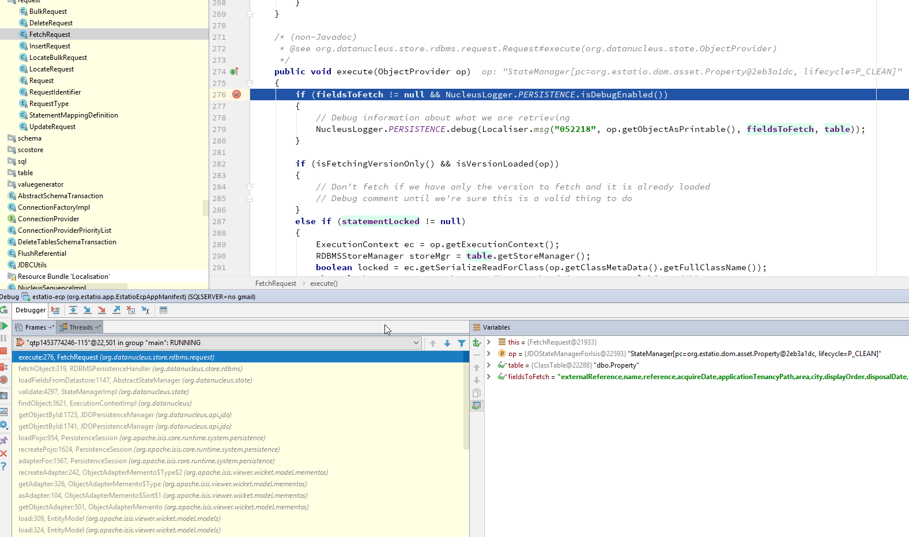Select the Debugger tab

coord(31,310)
